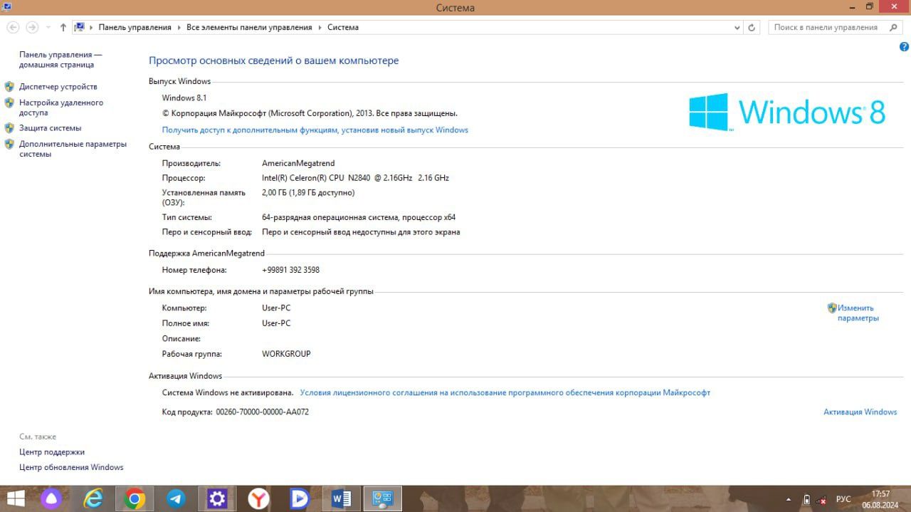
Task: Click the network disconnected tray icon
Action: pos(822,500)
